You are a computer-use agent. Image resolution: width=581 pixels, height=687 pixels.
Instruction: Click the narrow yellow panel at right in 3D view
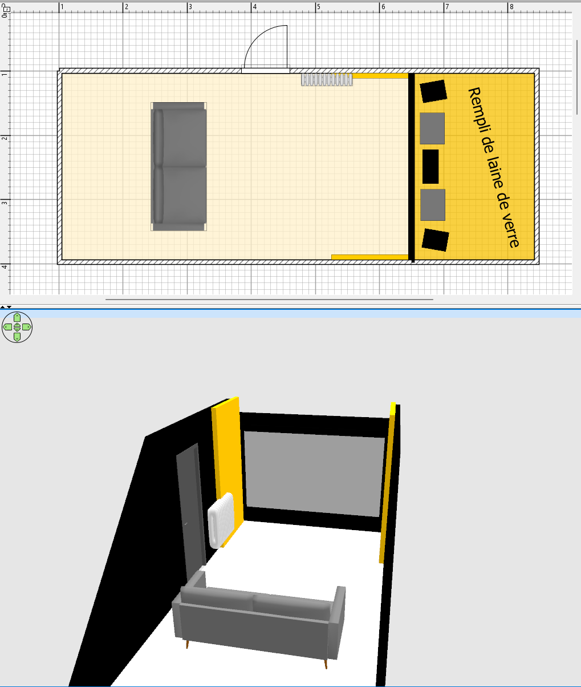(x=387, y=483)
